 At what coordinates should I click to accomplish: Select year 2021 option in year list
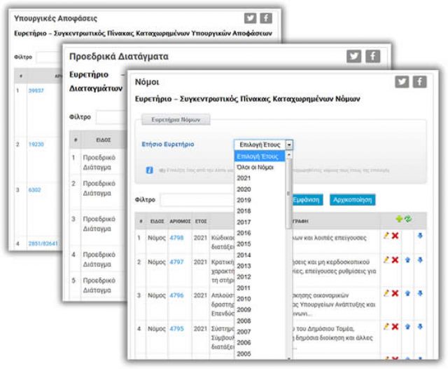(x=244, y=178)
